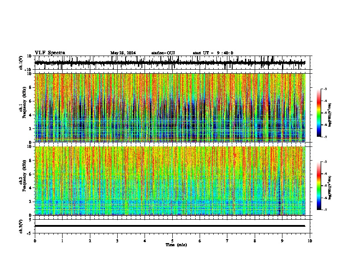The image size is (349, 270).
Task: Select the date "May 28, 2024"
Action: pos(123,53)
